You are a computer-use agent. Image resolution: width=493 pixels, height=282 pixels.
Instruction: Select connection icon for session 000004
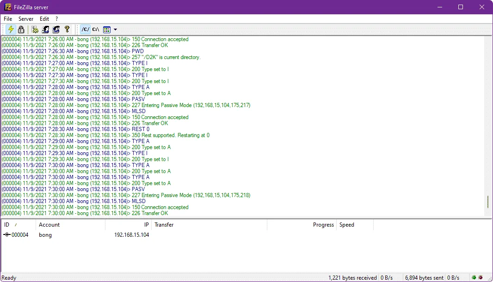[x=7, y=234]
